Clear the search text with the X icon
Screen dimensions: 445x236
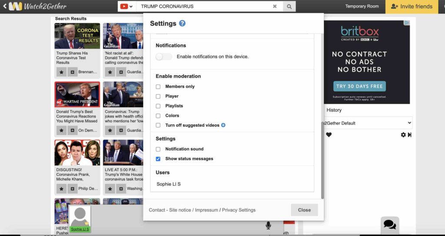coord(275,7)
